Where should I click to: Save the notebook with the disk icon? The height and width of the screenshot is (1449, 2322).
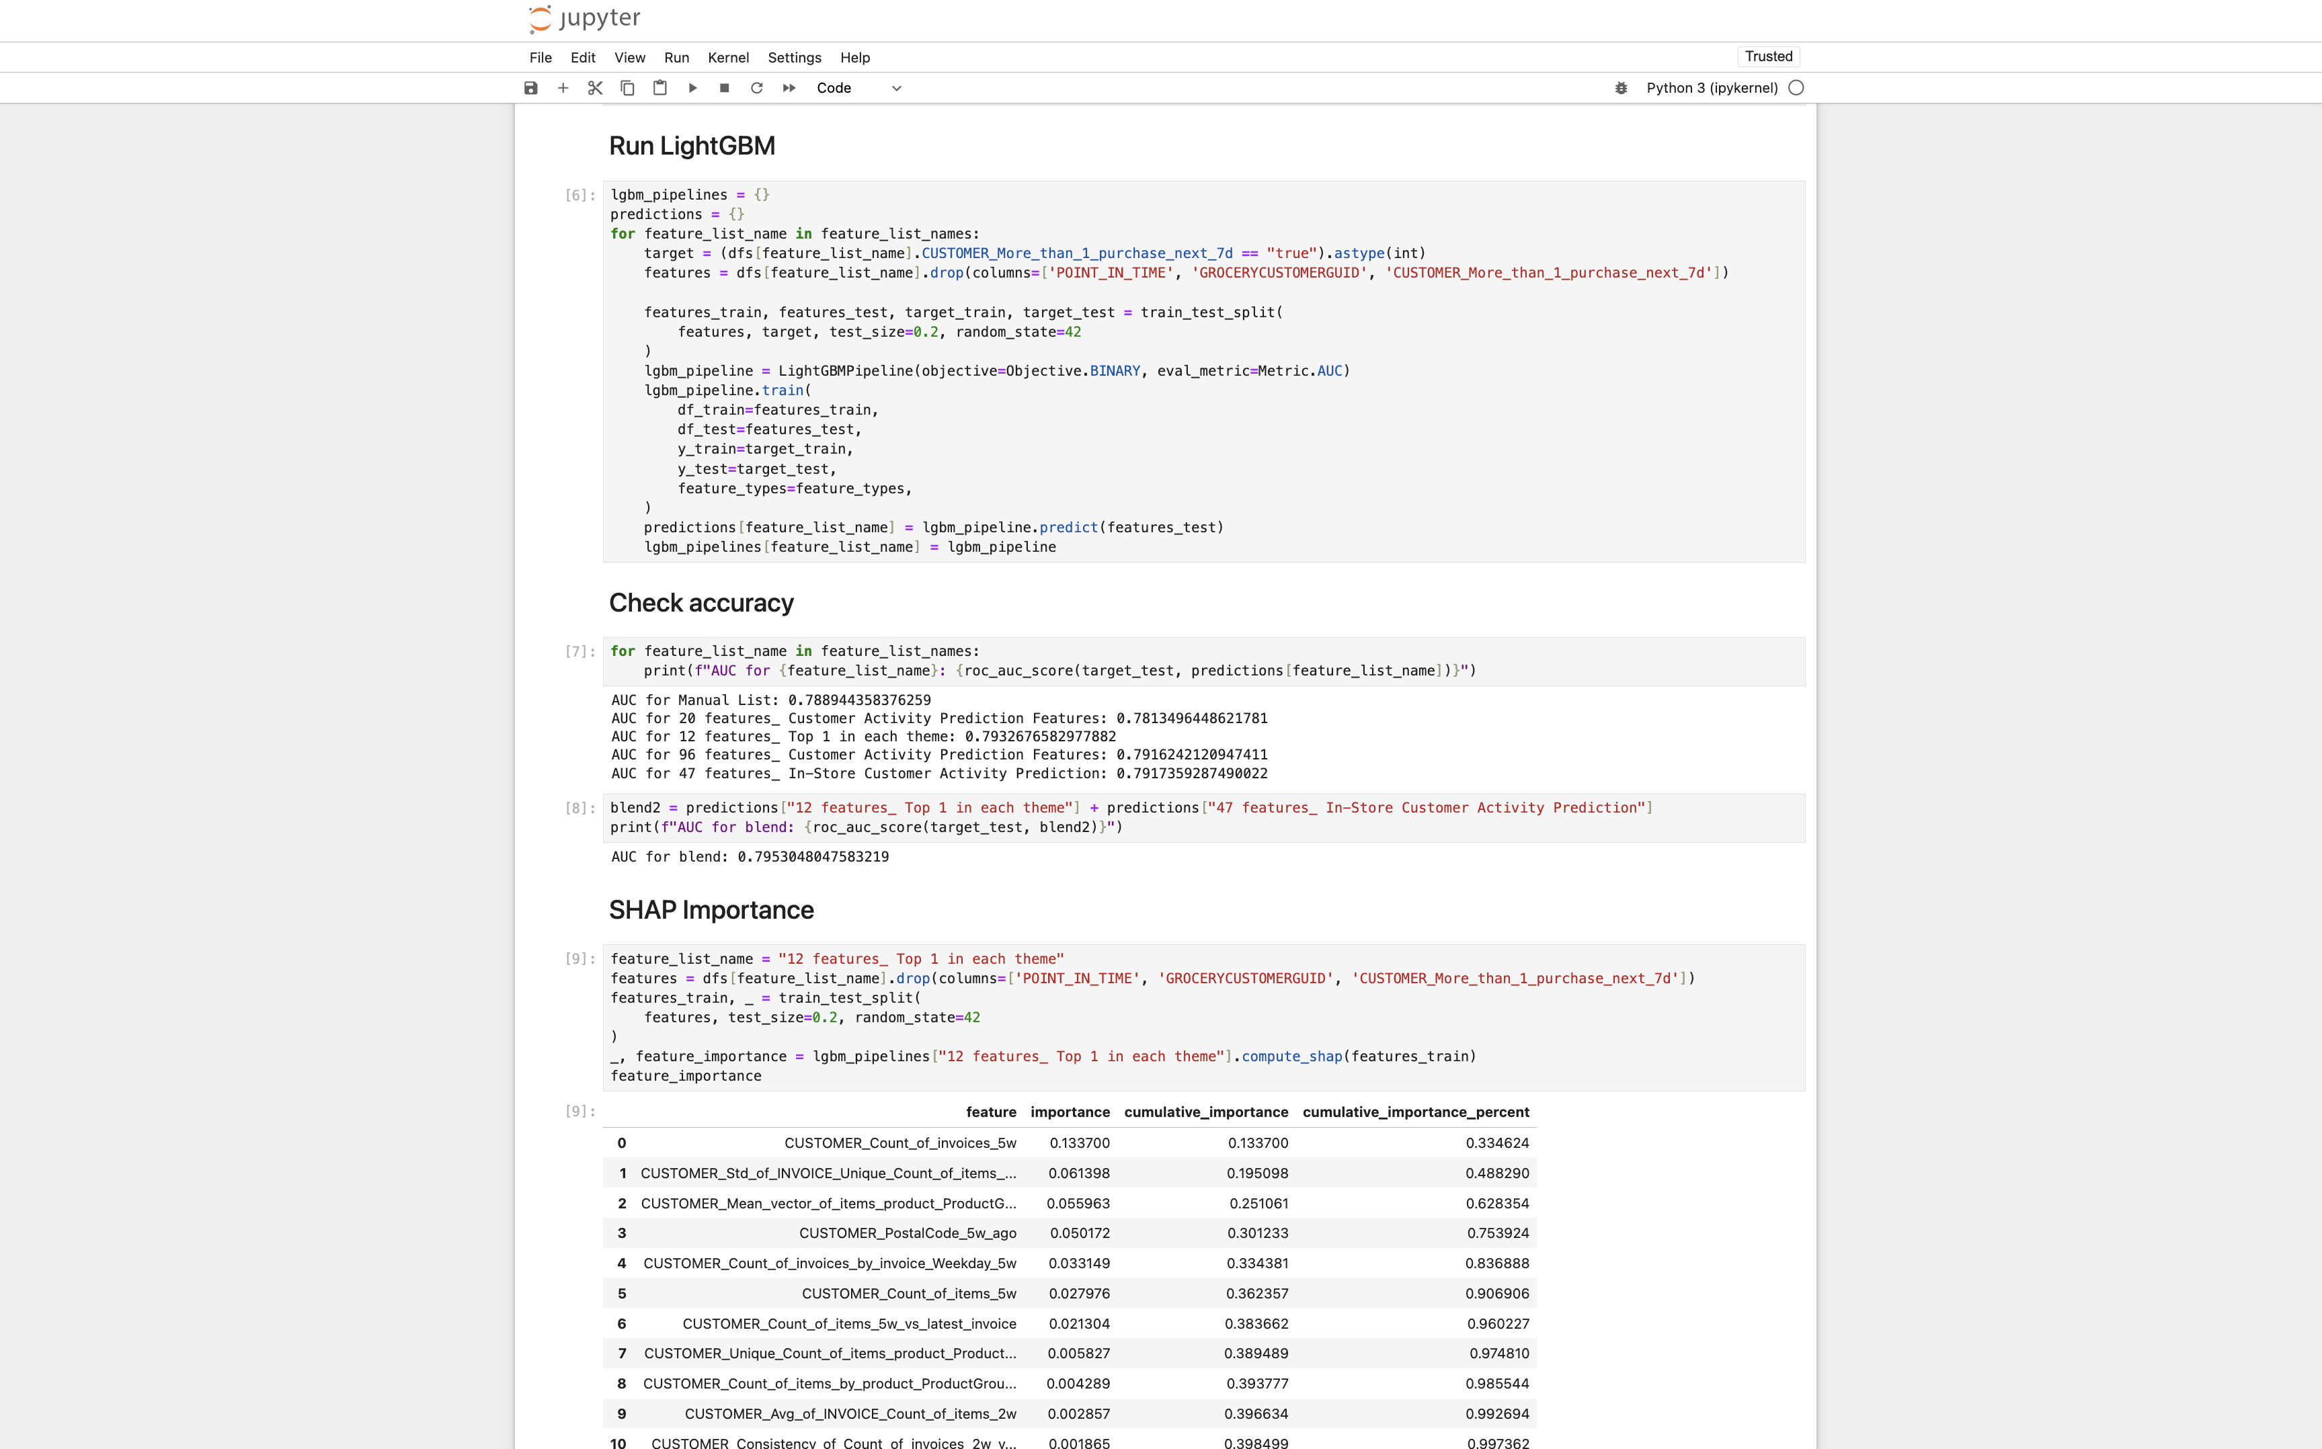click(531, 88)
